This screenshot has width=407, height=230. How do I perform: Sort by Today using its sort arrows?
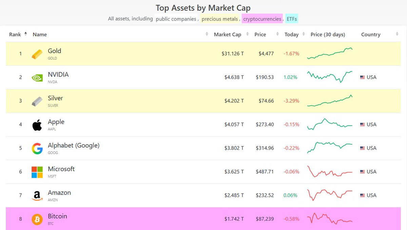click(x=304, y=34)
